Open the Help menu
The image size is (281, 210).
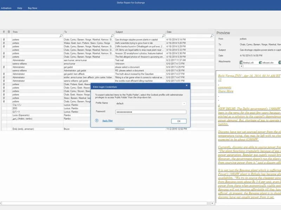20,8
